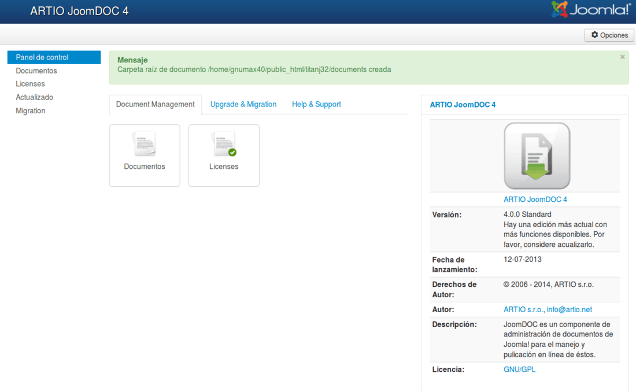Click the ARTIO JoomDOC 4 page title
636x392 pixels.
tap(80, 11)
